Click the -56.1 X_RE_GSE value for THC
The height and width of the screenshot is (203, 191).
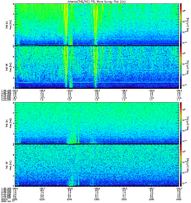click(151, 189)
